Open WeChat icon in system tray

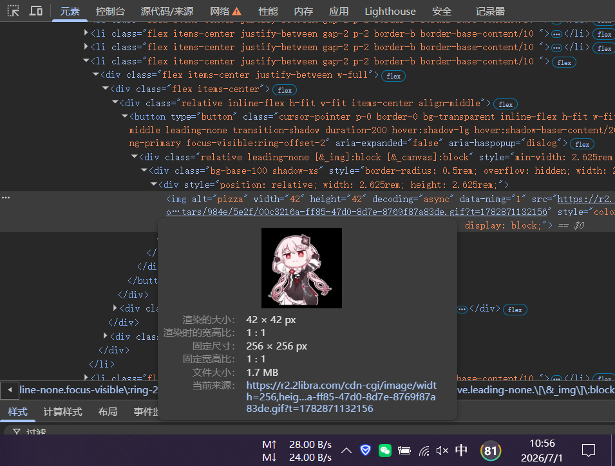click(384, 451)
